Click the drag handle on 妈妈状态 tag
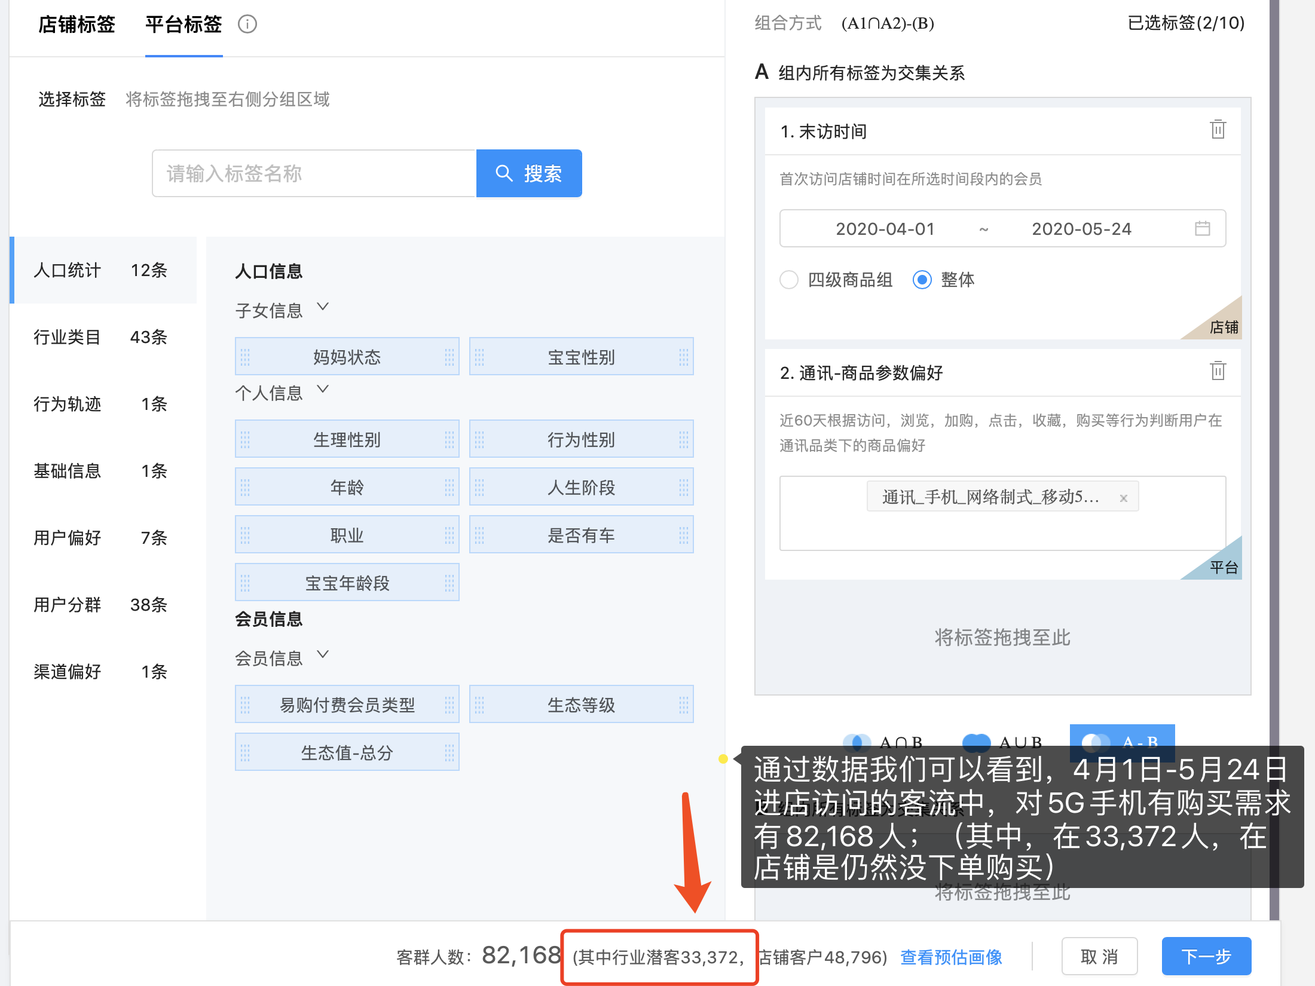Screen dimensions: 1315x986 coord(245,357)
